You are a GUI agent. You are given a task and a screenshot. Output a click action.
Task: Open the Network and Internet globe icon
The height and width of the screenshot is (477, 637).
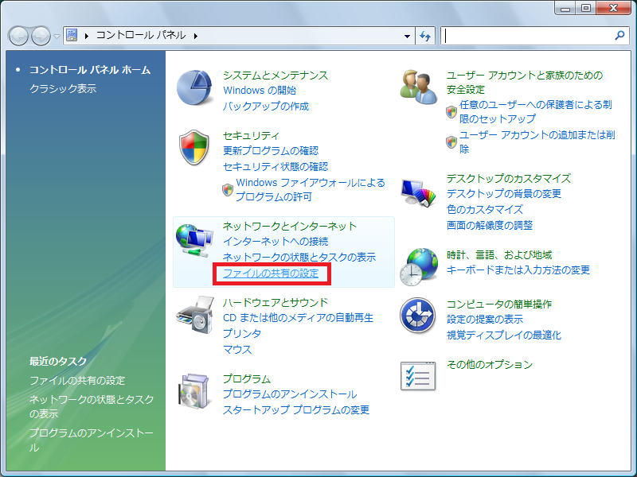pyautogui.click(x=195, y=239)
